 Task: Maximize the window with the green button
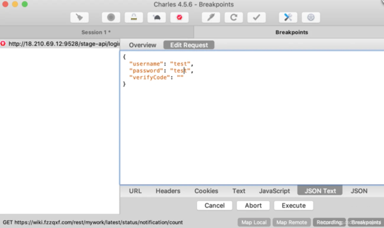click(x=25, y=4)
